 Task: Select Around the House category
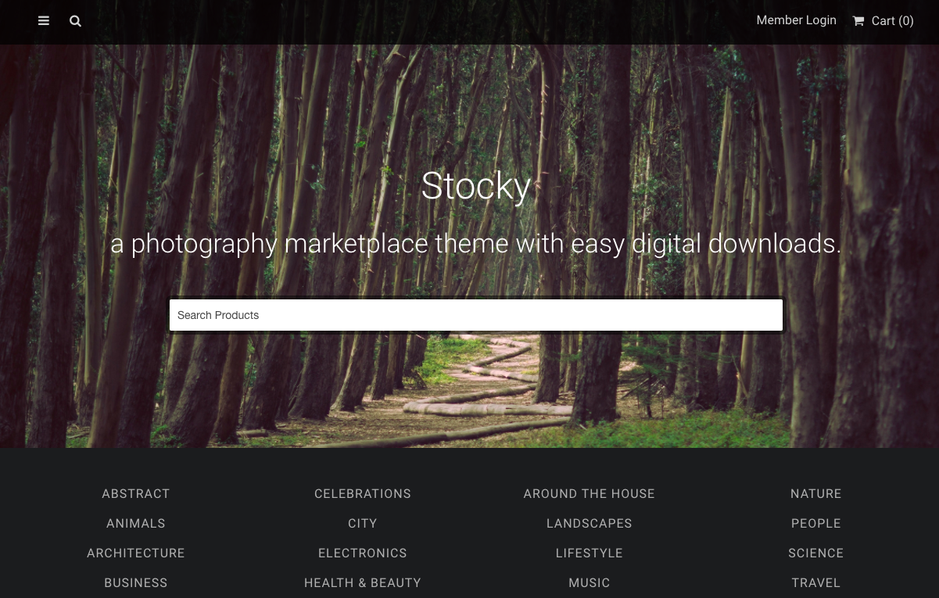tap(590, 494)
